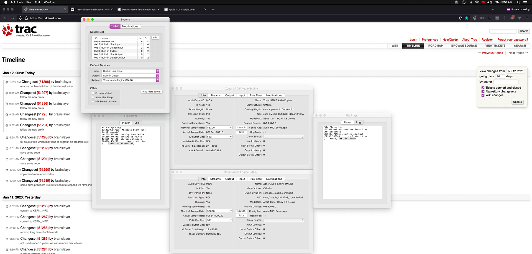Click the Private browsing mask icon
The width and height of the screenshot is (532, 254).
508,9
